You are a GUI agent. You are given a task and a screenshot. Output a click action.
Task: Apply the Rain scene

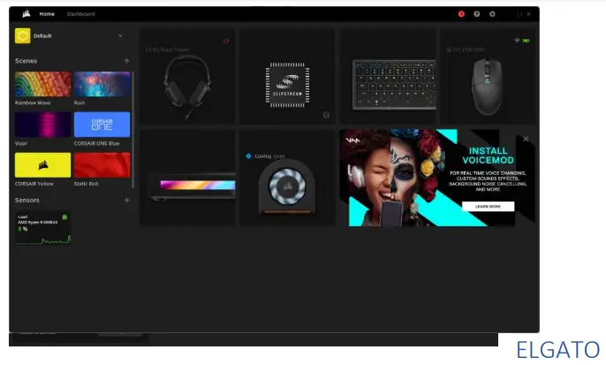[102, 84]
